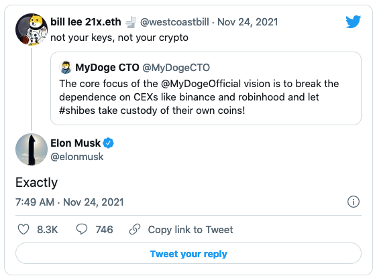Screen dimensions: 377x280
Task: Like the tweet with heart icon
Action: coord(23,229)
